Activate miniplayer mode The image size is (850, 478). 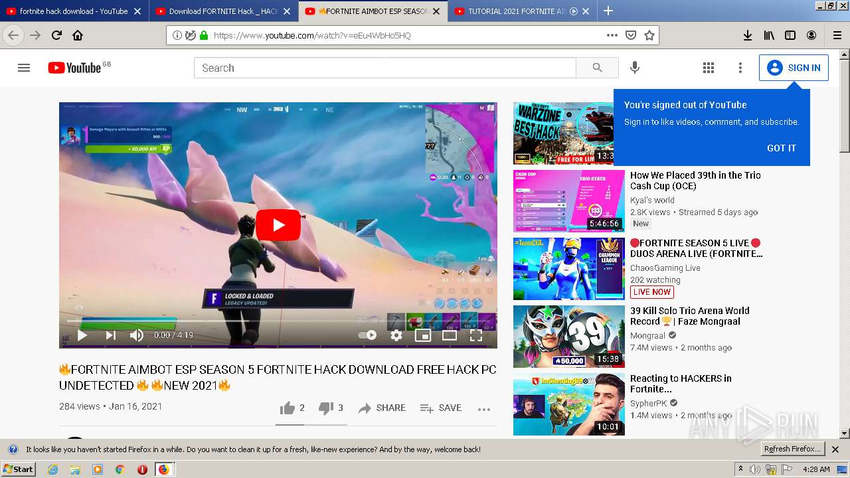coord(423,335)
